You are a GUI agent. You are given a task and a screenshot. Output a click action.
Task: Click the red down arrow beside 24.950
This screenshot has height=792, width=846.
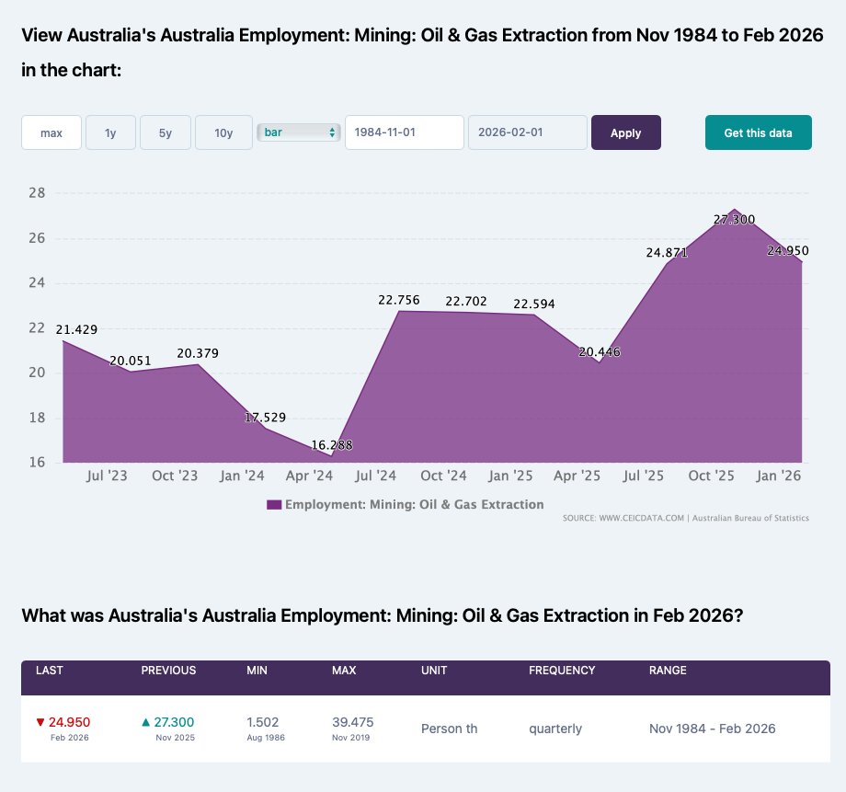40,722
